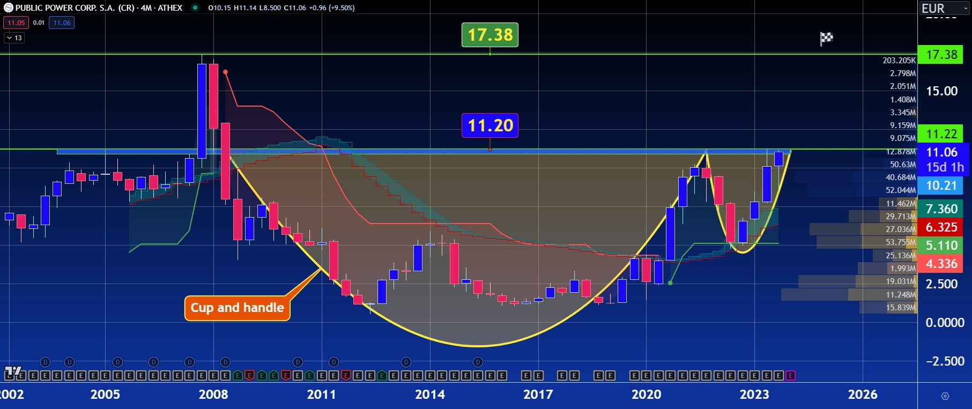Click the 15.00 price scale label
972x409 pixels.
click(x=941, y=91)
